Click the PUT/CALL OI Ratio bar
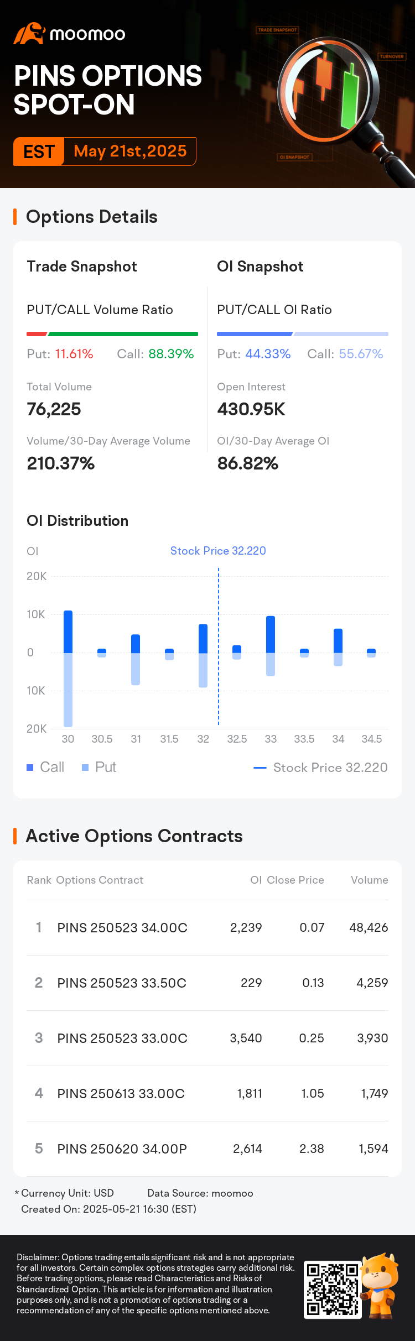Screen dimensions: 415x1341 (x=303, y=334)
